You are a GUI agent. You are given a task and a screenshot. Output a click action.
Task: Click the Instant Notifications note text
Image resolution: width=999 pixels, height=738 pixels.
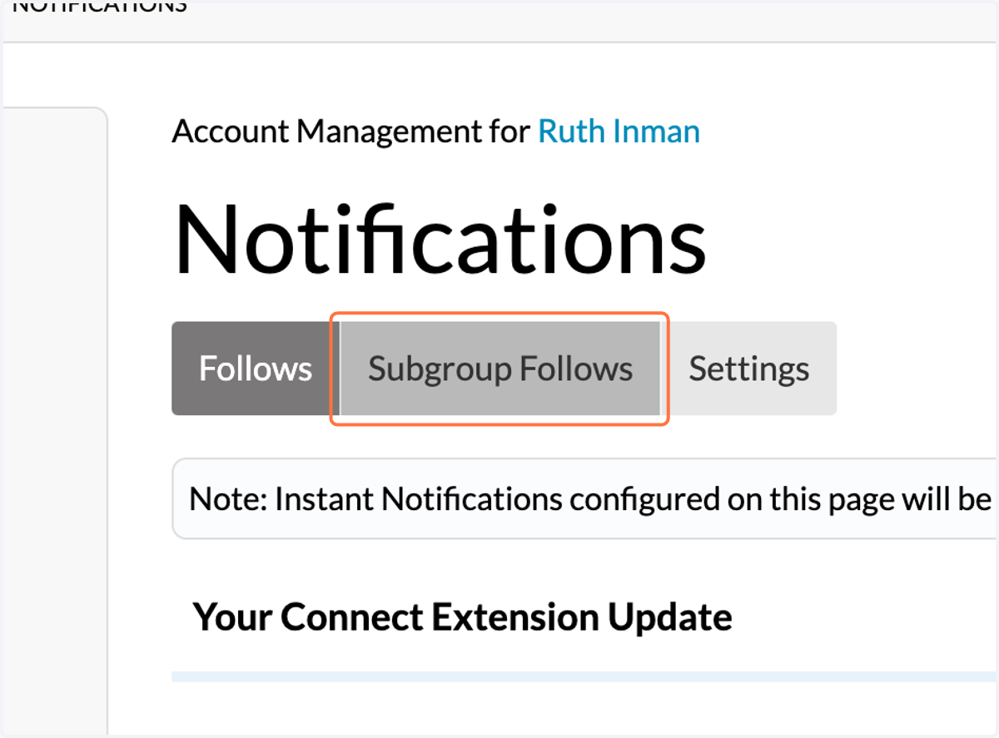[x=590, y=499]
